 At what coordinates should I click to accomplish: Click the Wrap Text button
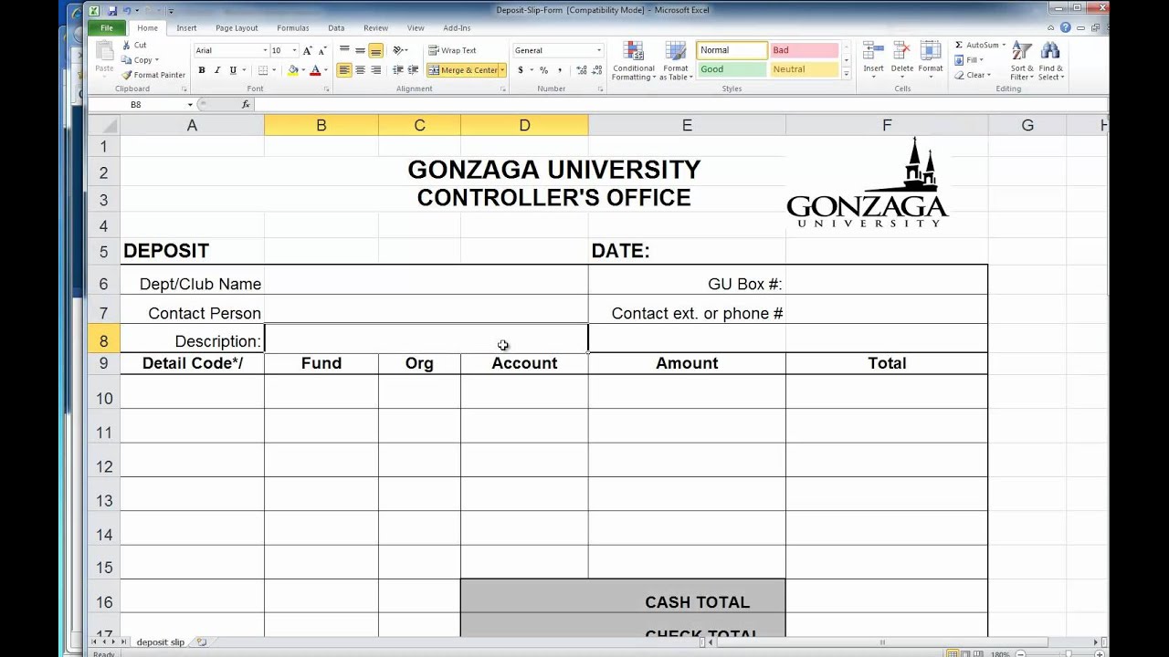click(x=452, y=50)
